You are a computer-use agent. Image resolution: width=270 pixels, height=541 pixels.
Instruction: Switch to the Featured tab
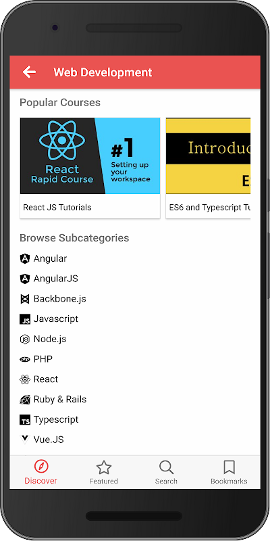coord(103,472)
